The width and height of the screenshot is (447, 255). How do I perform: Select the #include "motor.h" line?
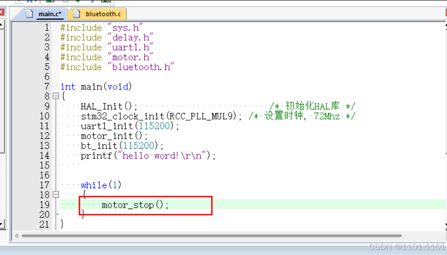[x=107, y=57]
